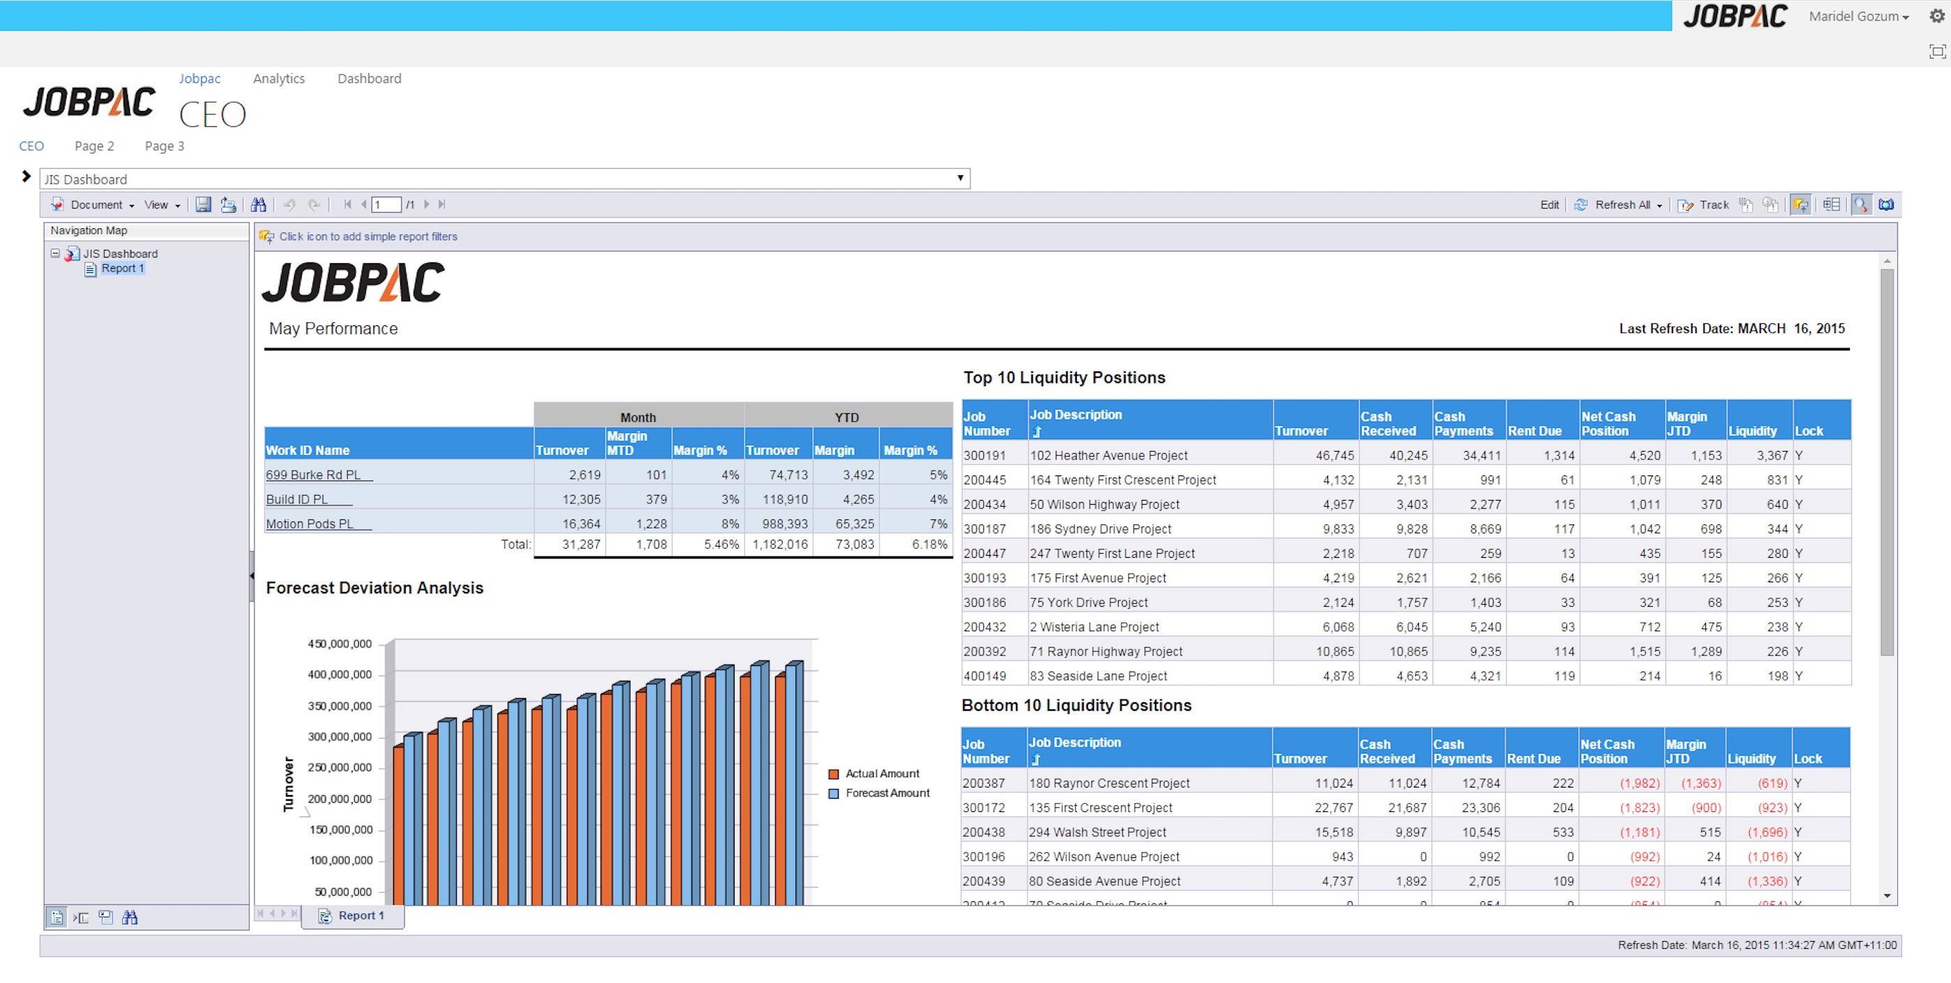Viewport: 1951px width, 983px height.
Task: Click the Save document floppy icon
Action: [x=203, y=205]
